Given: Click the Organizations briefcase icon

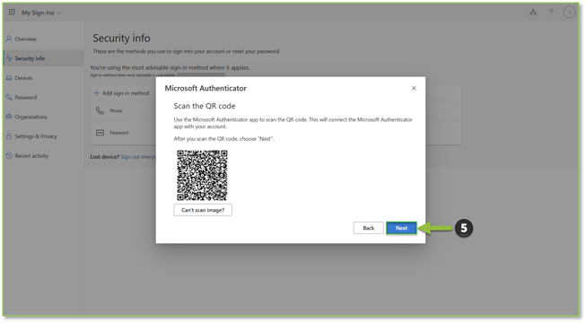Looking at the screenshot, I should tap(9, 117).
